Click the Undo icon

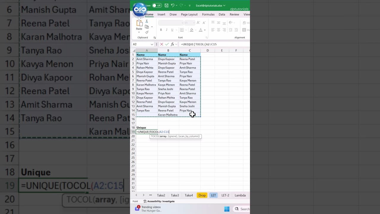click(x=173, y=5)
